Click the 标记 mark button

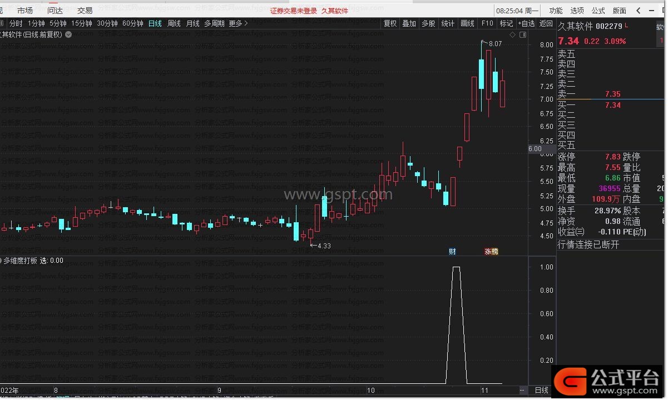tap(506, 23)
